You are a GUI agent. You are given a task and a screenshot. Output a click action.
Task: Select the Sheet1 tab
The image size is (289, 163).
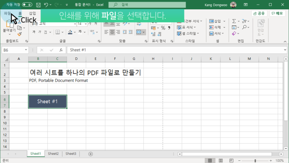(35, 154)
